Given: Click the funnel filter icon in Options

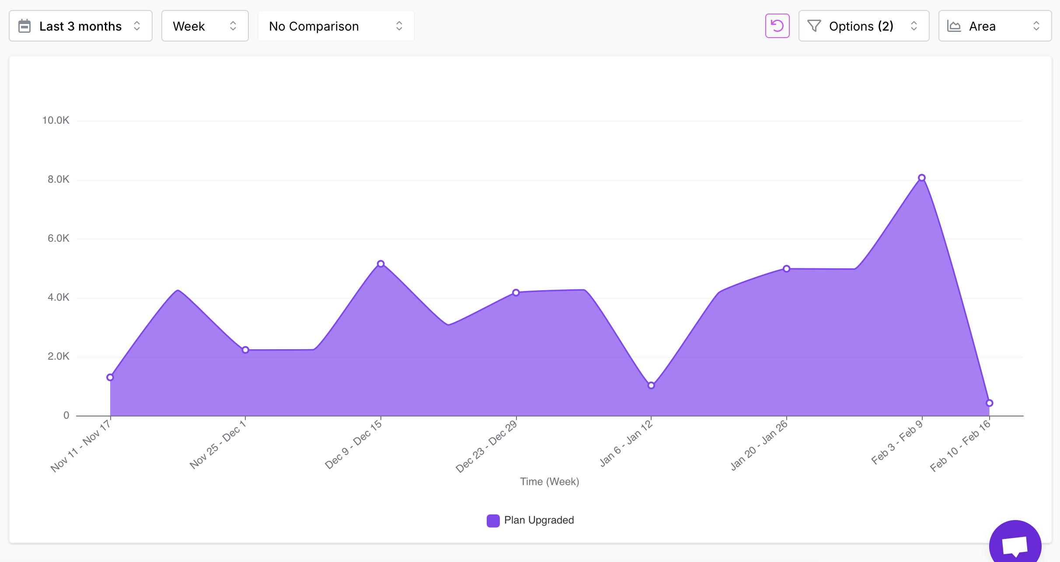Looking at the screenshot, I should pos(814,26).
